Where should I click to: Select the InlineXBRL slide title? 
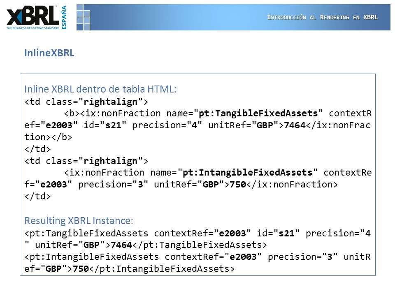(49, 53)
